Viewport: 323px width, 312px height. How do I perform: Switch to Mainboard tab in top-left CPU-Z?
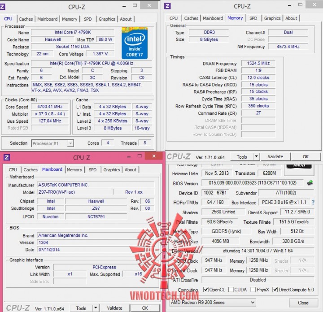tap(48, 19)
